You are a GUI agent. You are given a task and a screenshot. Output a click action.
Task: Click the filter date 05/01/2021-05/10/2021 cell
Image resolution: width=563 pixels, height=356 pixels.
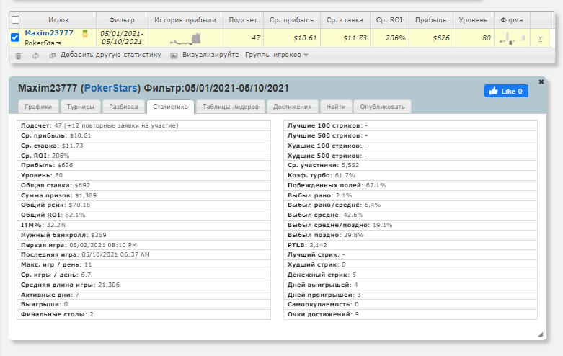pos(122,37)
